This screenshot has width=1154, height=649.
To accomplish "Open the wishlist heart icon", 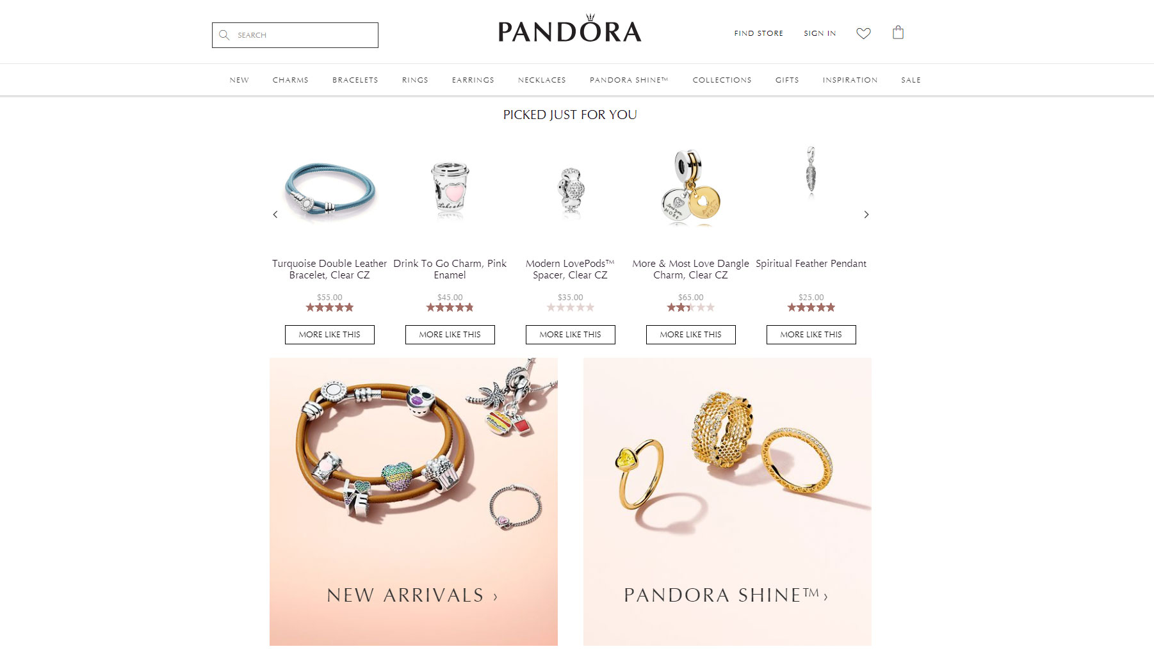I will click(x=863, y=33).
